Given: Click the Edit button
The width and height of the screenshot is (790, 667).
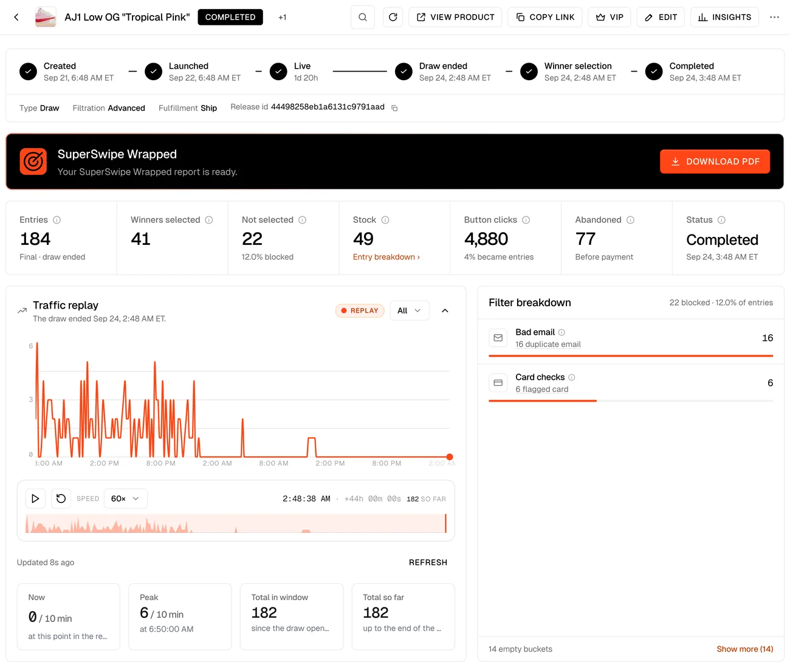Looking at the screenshot, I should pyautogui.click(x=661, y=17).
